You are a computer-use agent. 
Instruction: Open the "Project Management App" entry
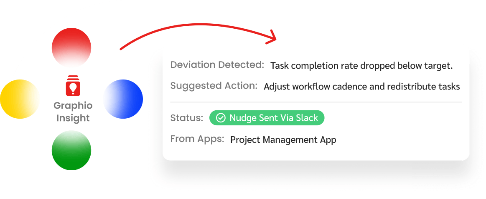pos(283,140)
